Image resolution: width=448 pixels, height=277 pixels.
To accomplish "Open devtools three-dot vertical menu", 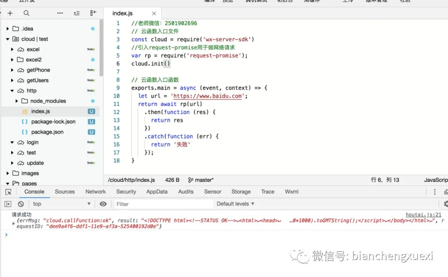I will point(435,192).
